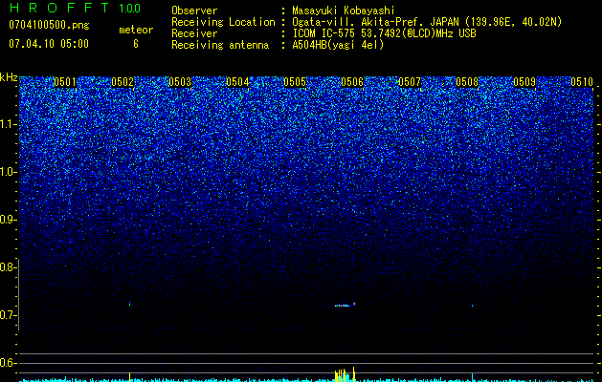Screen dimensions: 602x382
Task: Click the faint meteor echo near 0508
Action: [473, 306]
